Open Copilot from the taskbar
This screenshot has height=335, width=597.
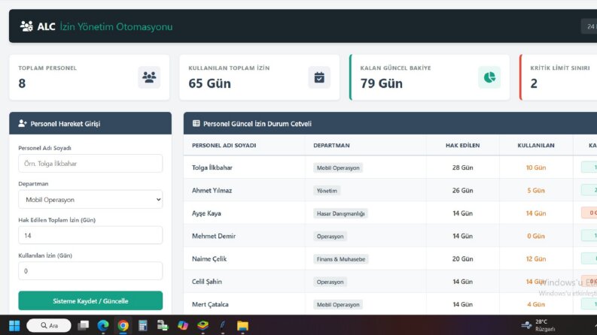click(x=183, y=325)
